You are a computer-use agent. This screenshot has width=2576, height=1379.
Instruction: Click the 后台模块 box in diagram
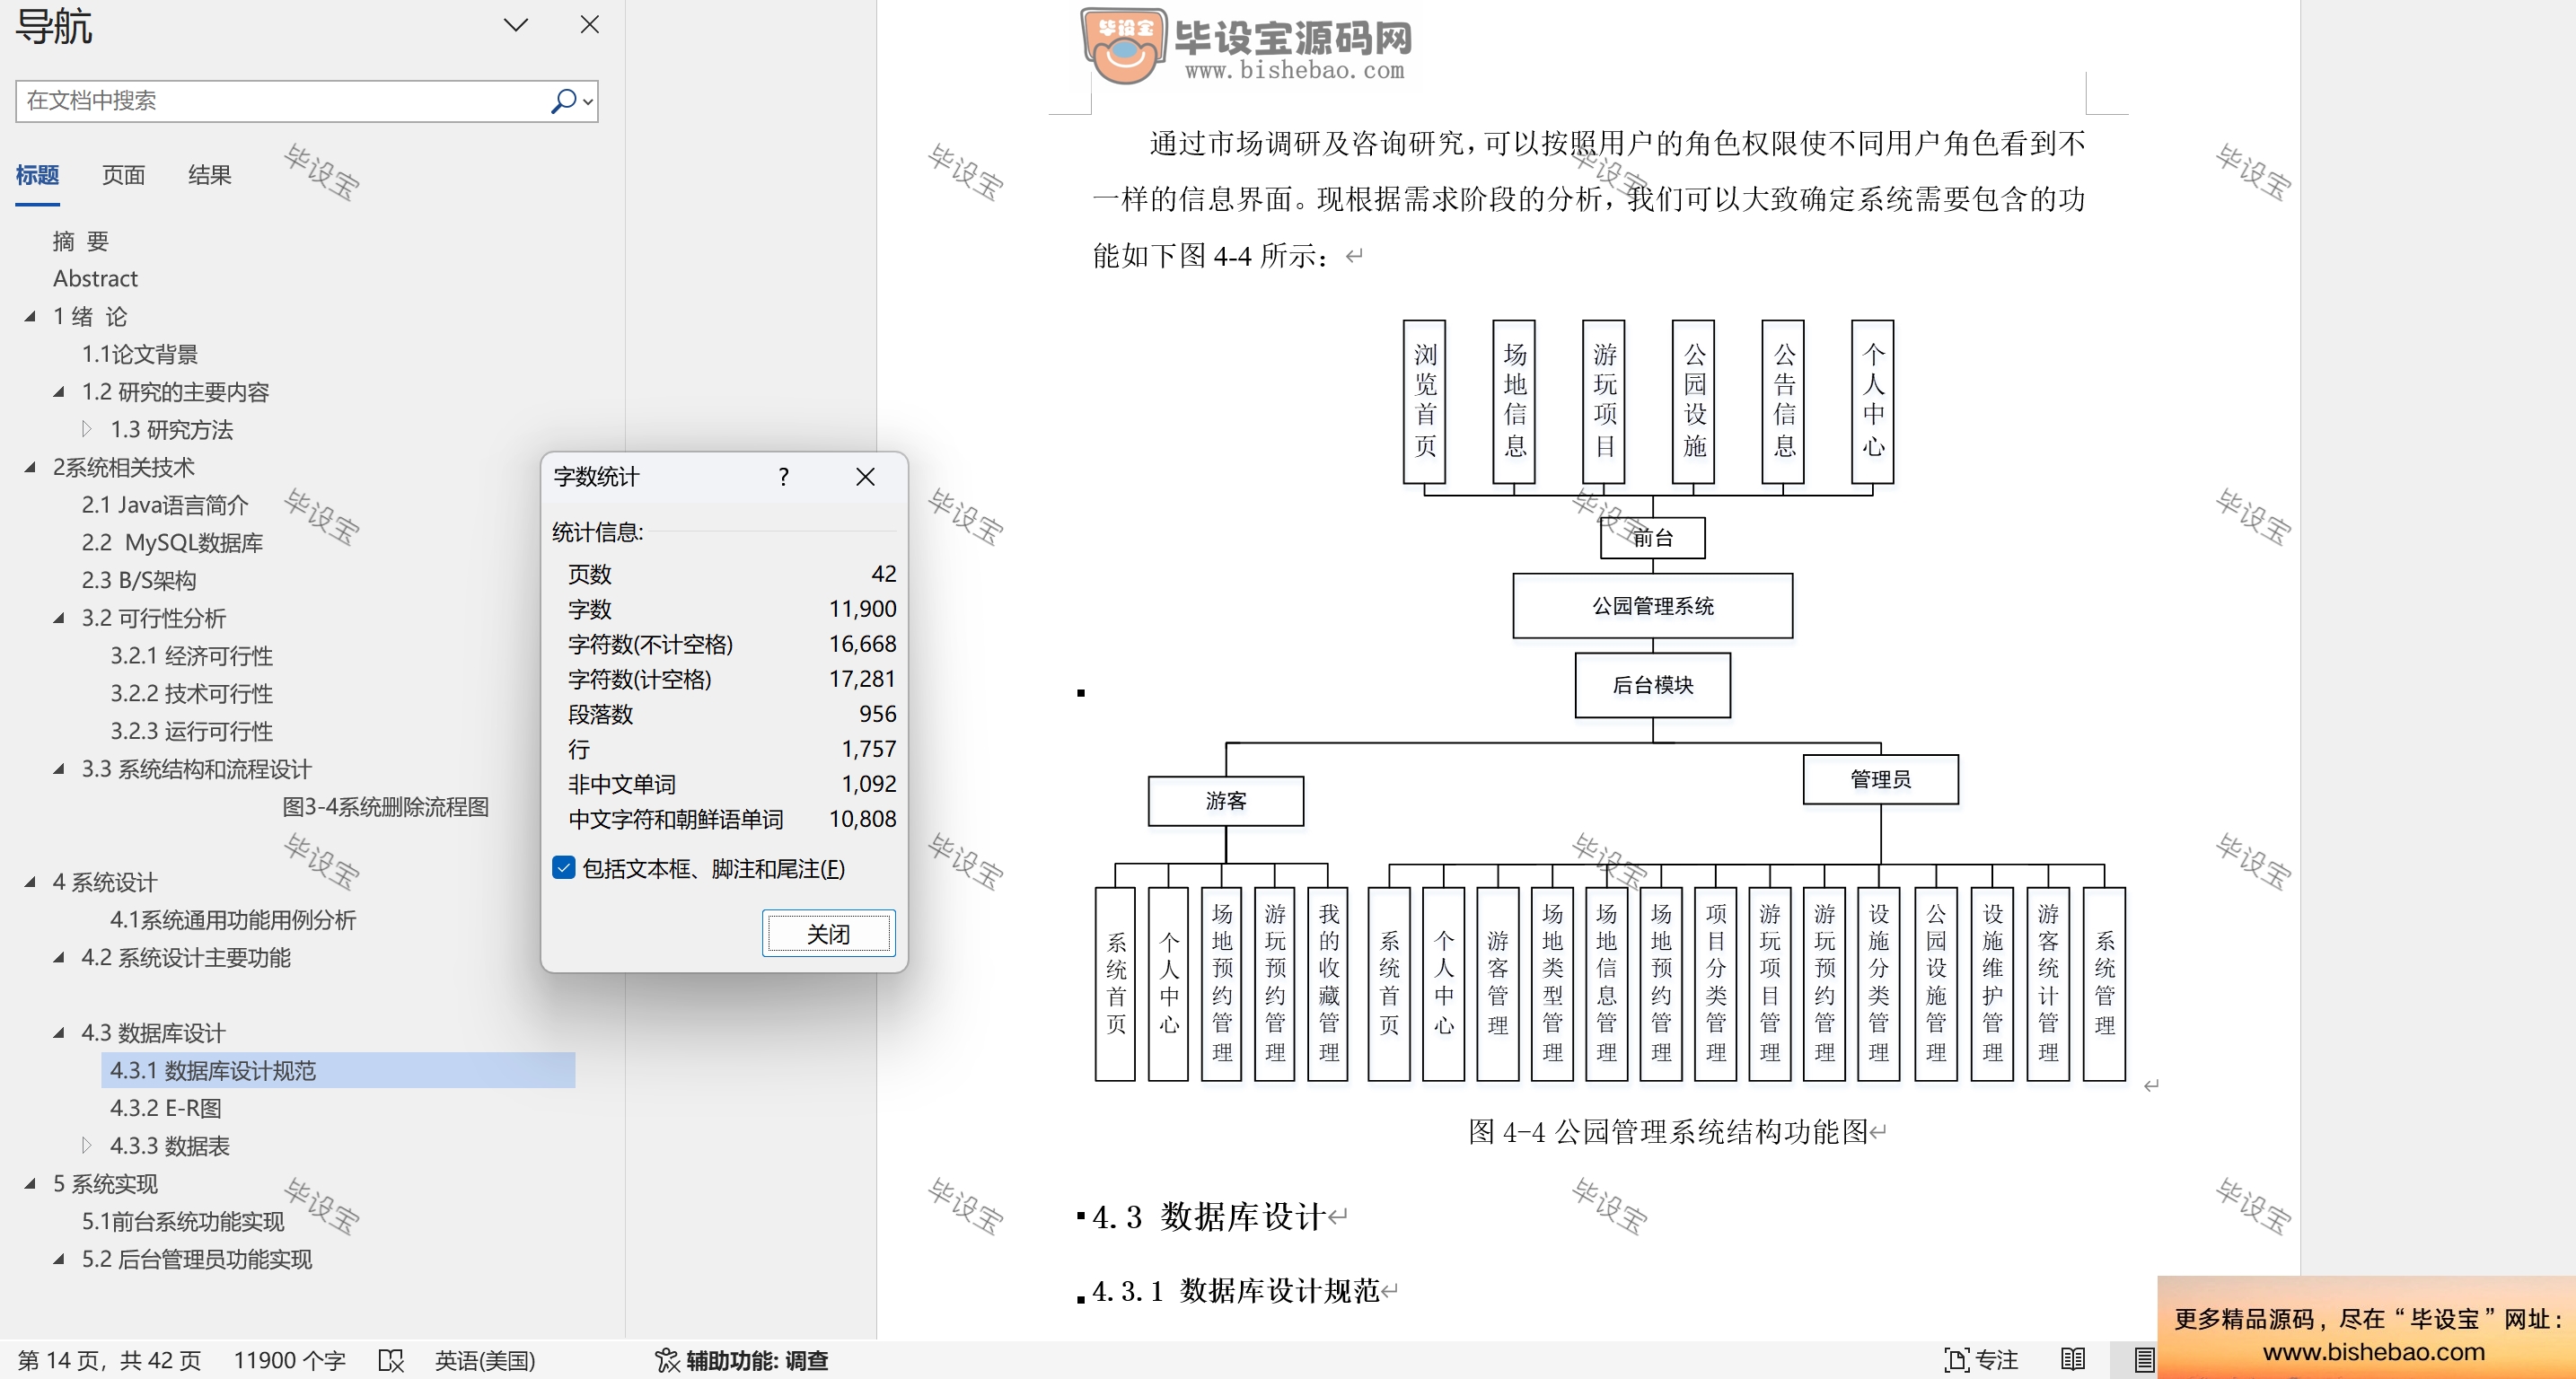coord(1652,685)
